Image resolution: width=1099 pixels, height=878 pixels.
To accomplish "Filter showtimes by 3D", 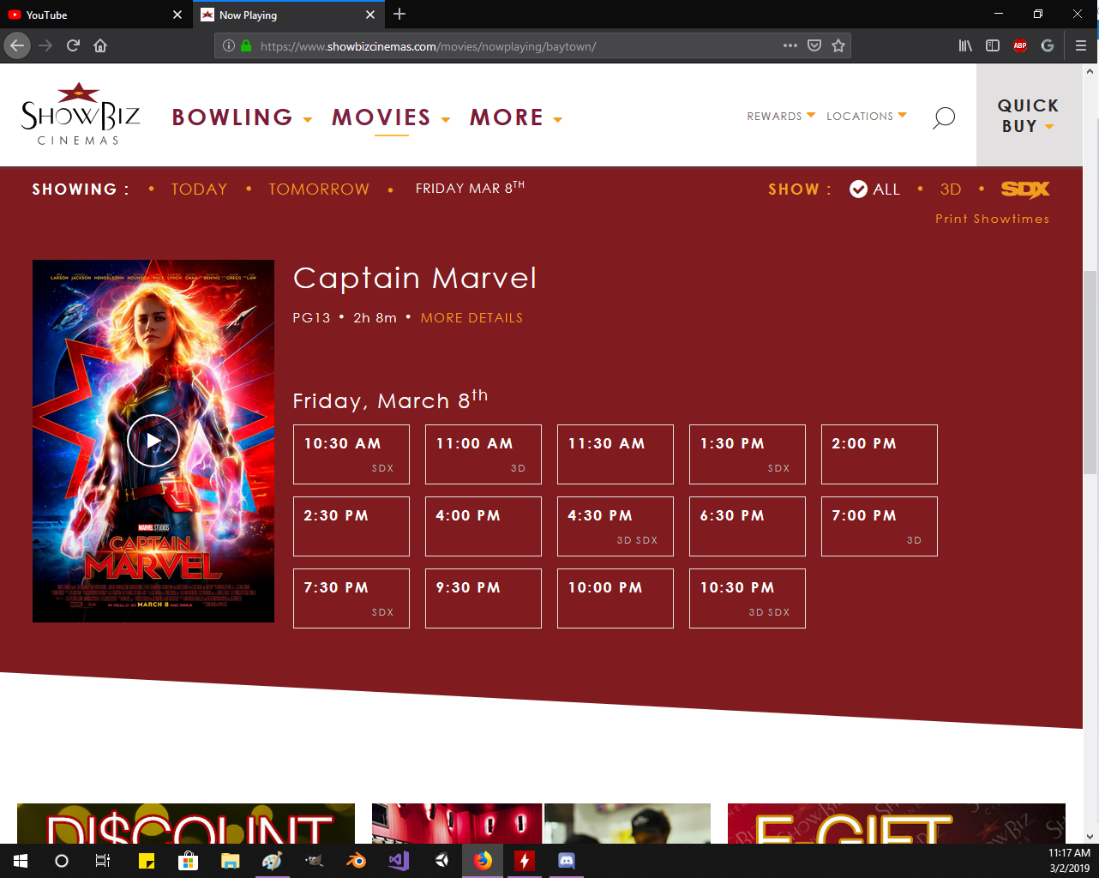I will pos(951,189).
